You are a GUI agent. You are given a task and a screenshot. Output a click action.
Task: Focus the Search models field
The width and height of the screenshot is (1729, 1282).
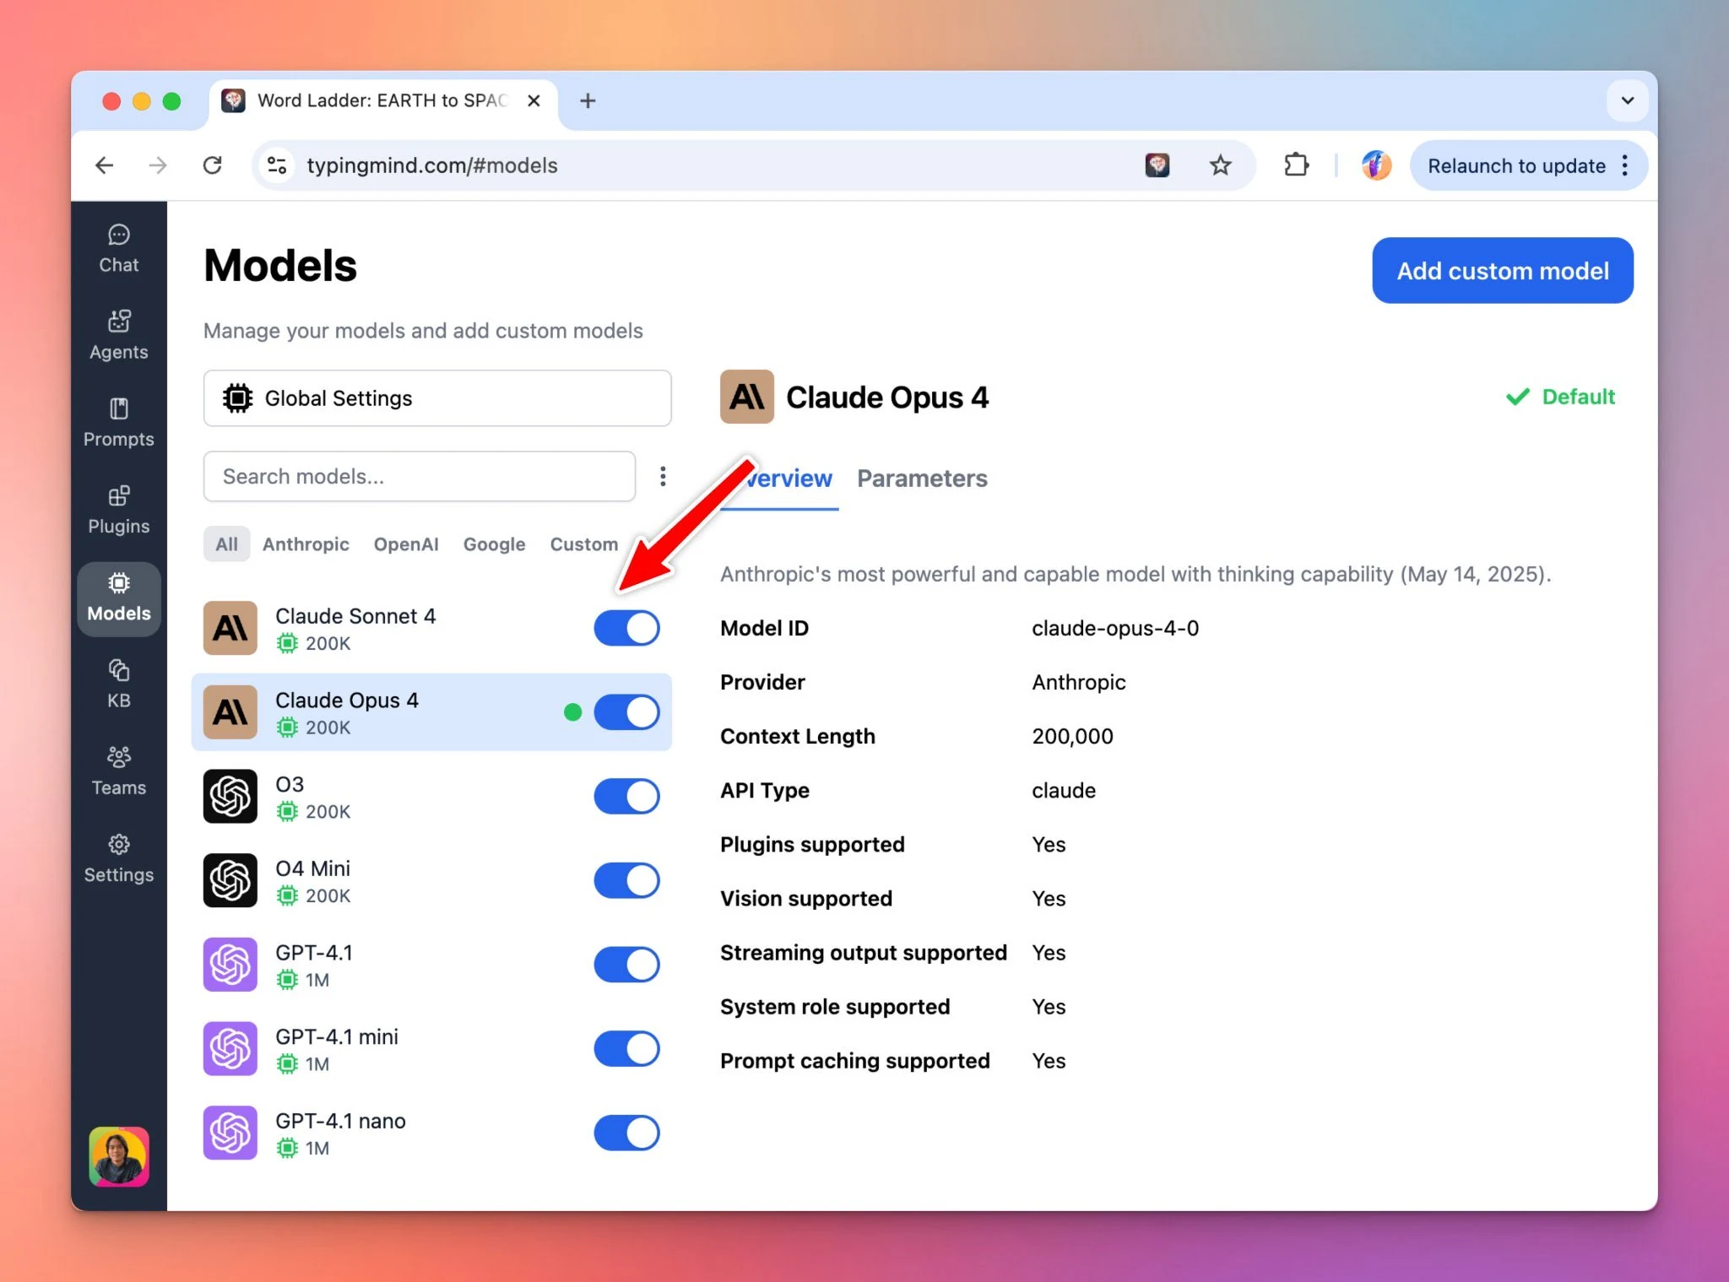[420, 477]
